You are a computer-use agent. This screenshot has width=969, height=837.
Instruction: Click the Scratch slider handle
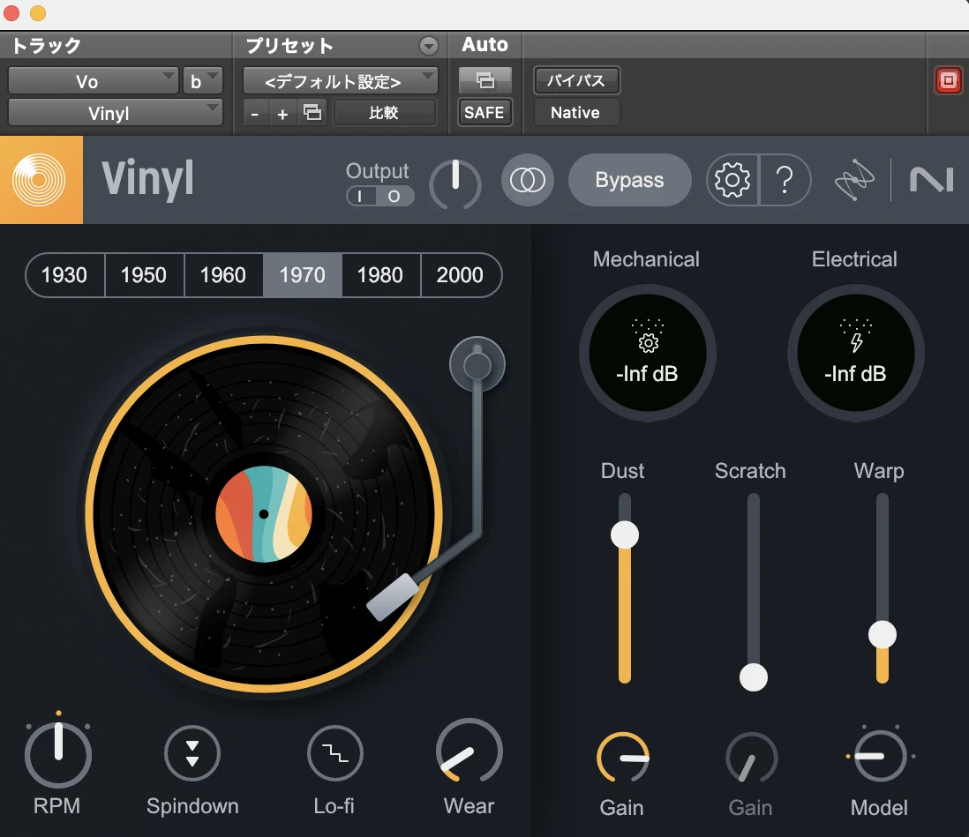click(754, 677)
